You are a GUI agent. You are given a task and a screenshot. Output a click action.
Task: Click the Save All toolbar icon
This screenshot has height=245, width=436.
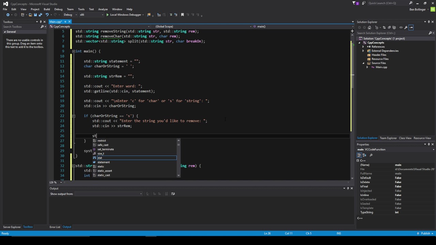pyautogui.click(x=40, y=15)
